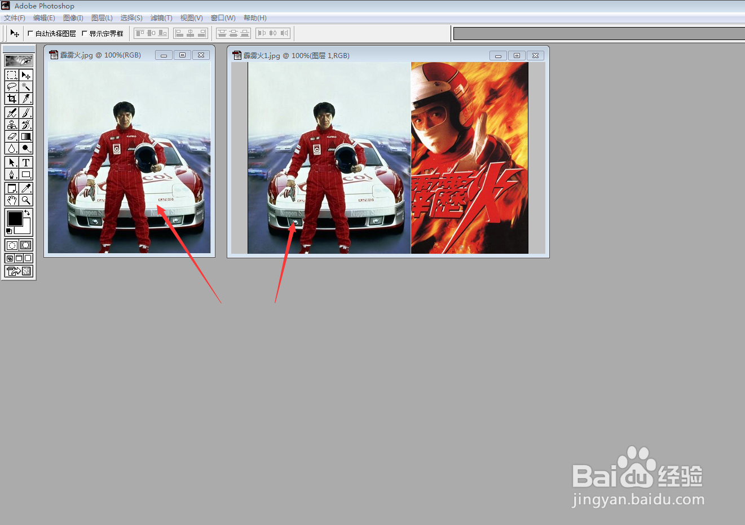This screenshot has height=525, width=745.
Task: Choose Full Screen Mode
Action: (28, 258)
